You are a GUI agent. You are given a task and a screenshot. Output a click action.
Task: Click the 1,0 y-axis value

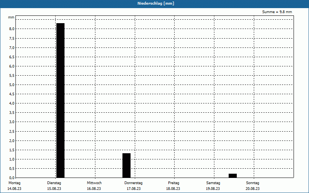pyautogui.click(x=12, y=159)
